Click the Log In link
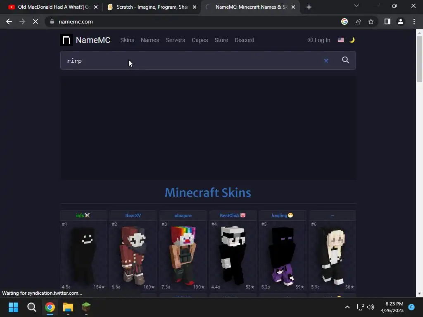Image resolution: width=423 pixels, height=317 pixels. pyautogui.click(x=318, y=40)
